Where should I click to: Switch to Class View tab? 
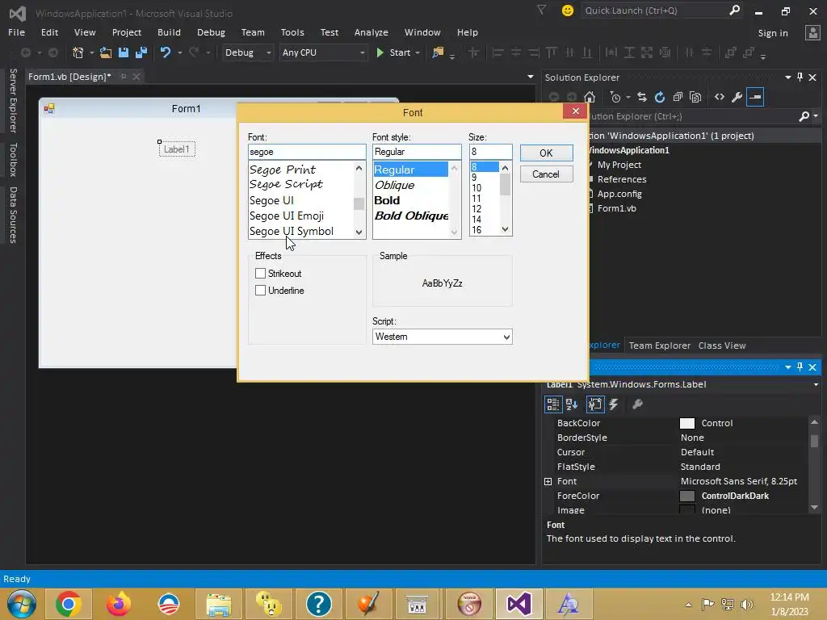click(x=722, y=346)
